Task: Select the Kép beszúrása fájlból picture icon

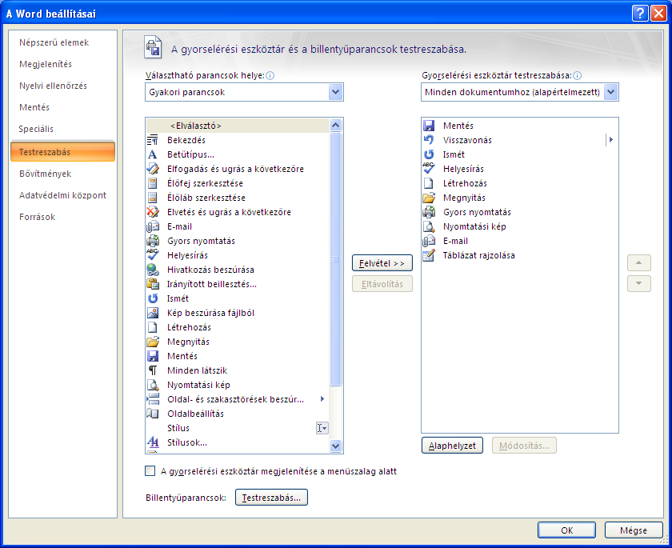Action: (x=153, y=313)
